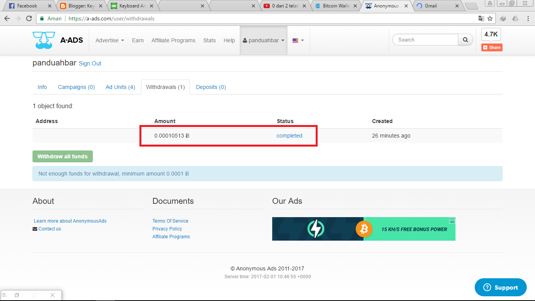This screenshot has width=535, height=301.
Task: Click the translate page icon in address bar
Action: coord(481,18)
